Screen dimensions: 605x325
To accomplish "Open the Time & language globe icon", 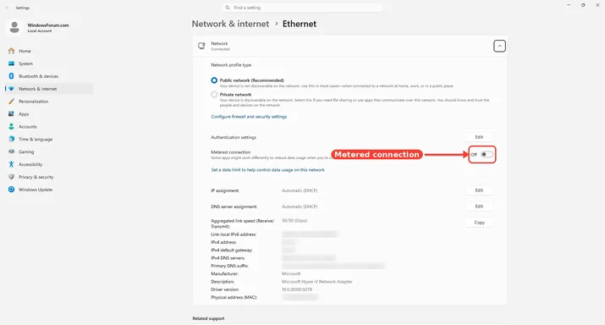I will point(11,139).
